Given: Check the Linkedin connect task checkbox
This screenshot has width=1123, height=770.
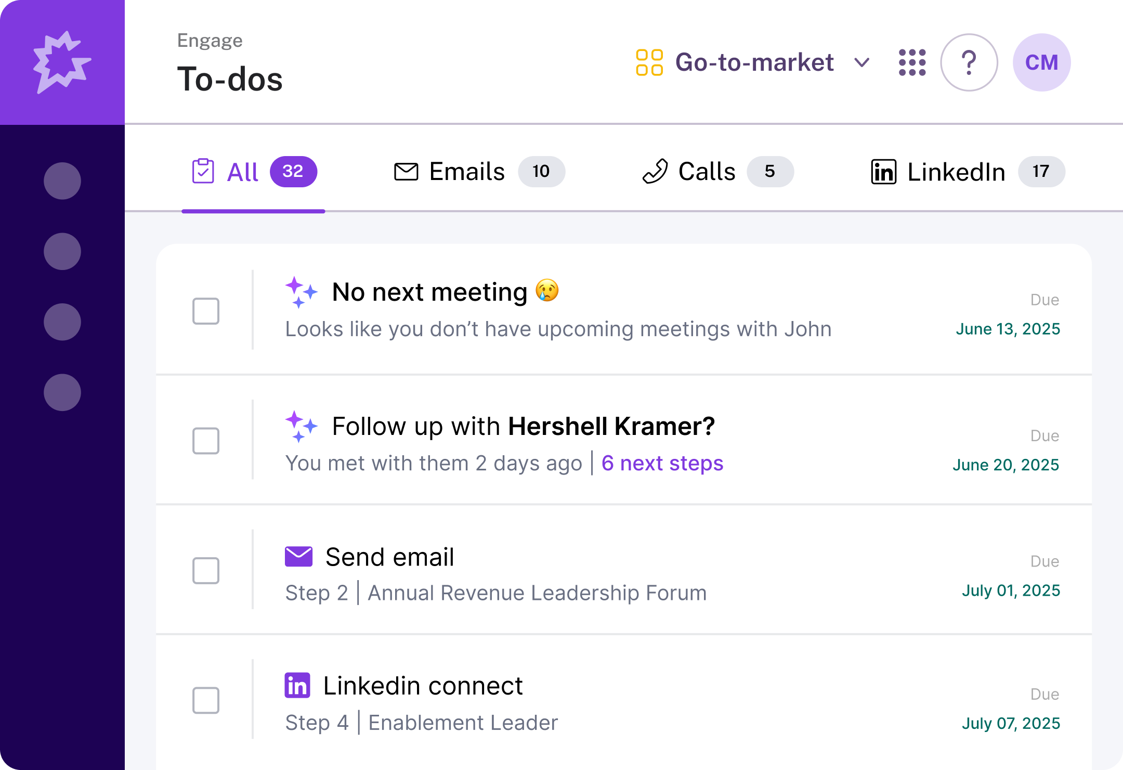Looking at the screenshot, I should click(x=206, y=700).
